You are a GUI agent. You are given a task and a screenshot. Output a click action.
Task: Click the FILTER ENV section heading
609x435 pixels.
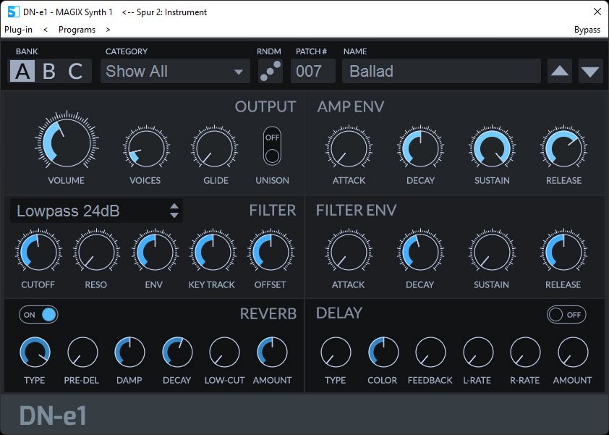356,211
